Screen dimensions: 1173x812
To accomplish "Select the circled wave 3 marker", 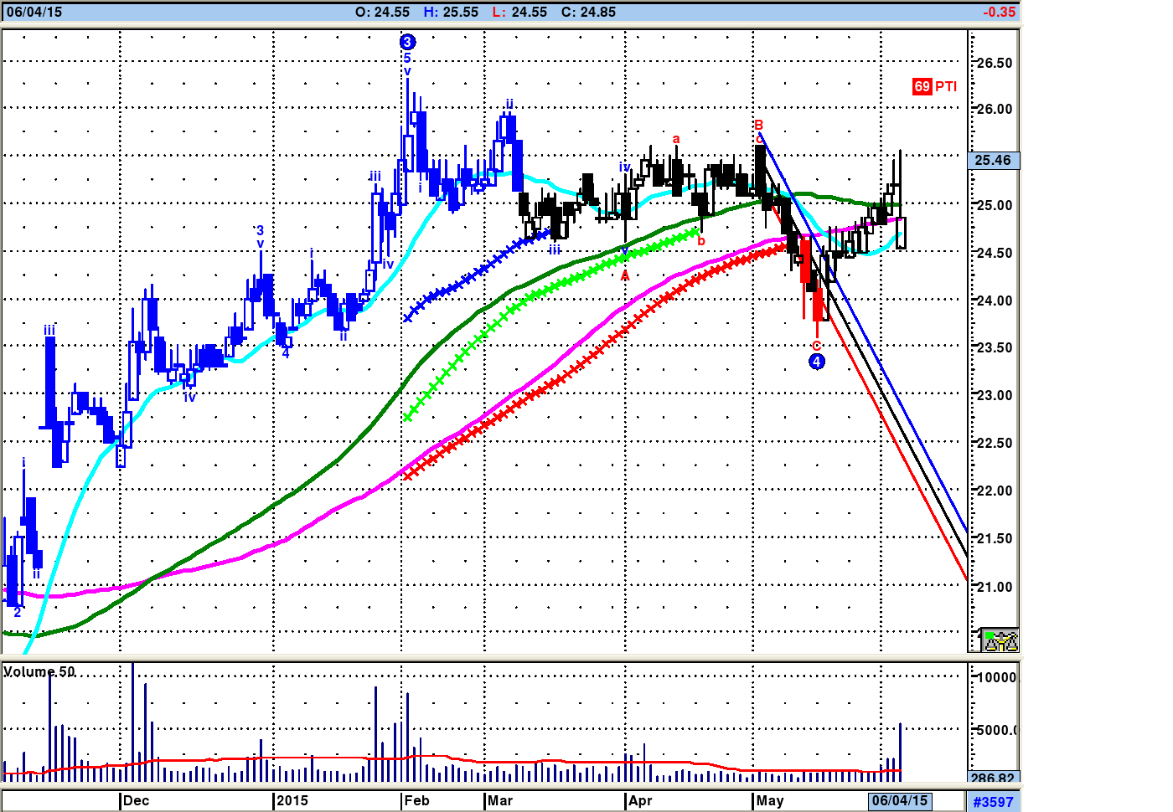I will pos(407,42).
